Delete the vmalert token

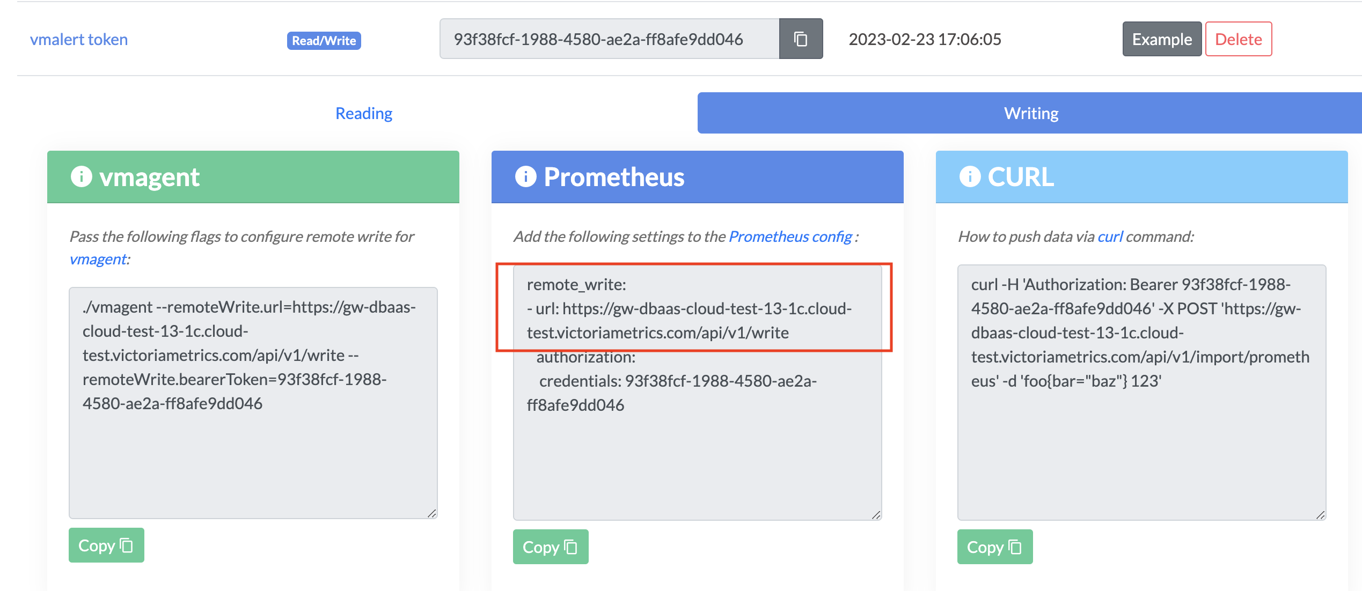pyautogui.click(x=1239, y=39)
